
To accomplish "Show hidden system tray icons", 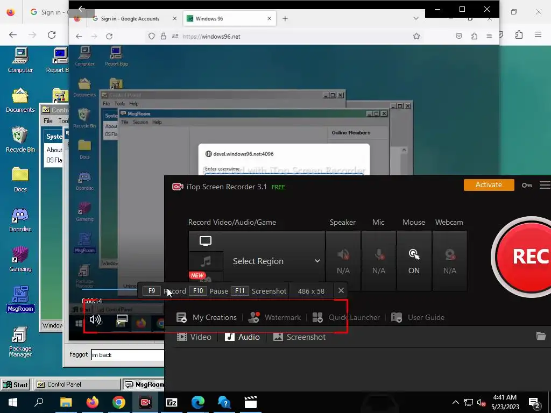I will point(455,402).
